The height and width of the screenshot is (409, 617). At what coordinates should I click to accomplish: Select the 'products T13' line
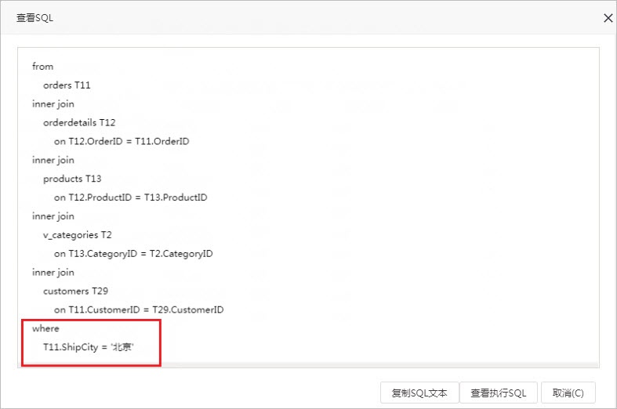pos(72,179)
